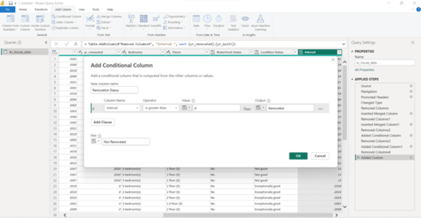Expand the Extract dropdown in ribbon
421x218 pixels.
coord(112,22)
